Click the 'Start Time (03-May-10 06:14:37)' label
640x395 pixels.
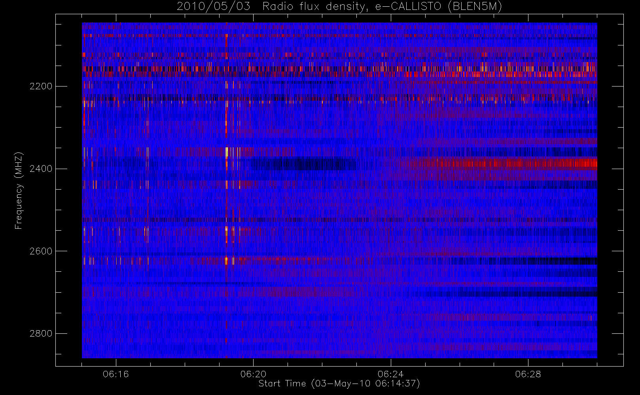click(x=339, y=384)
